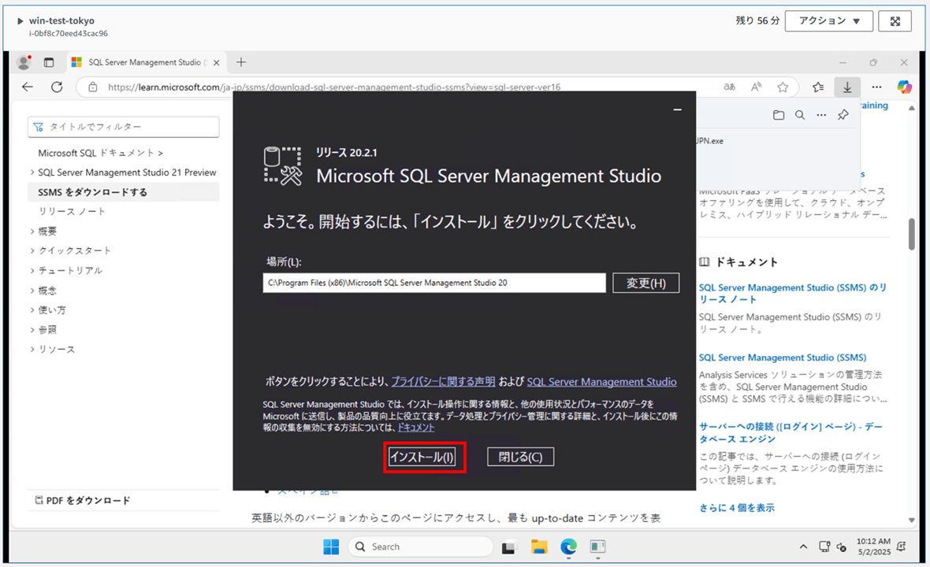Viewport: 930px width, 567px height.
Task: Open the SSMS installer taskbar icon
Action: pyautogui.click(x=598, y=547)
